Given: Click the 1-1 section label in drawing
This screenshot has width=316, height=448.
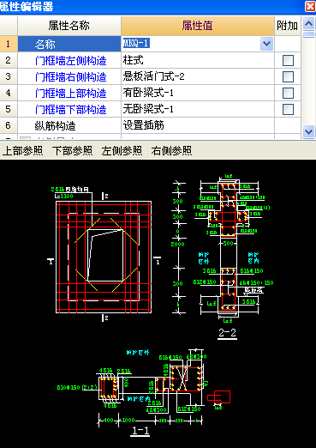Looking at the screenshot, I should (140, 431).
